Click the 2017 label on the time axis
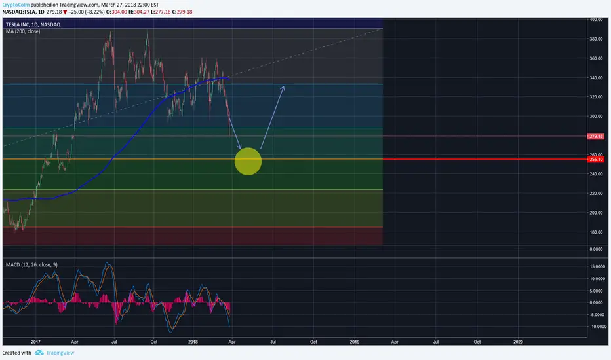 pos(35,342)
